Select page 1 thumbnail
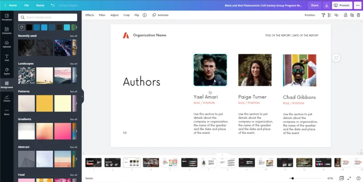The height and width of the screenshot is (182, 363). click(93, 163)
